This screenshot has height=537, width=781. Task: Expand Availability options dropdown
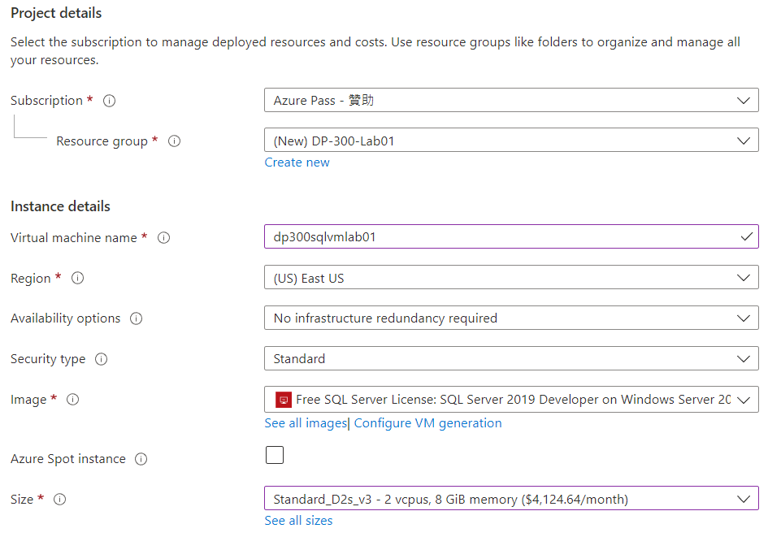point(510,318)
